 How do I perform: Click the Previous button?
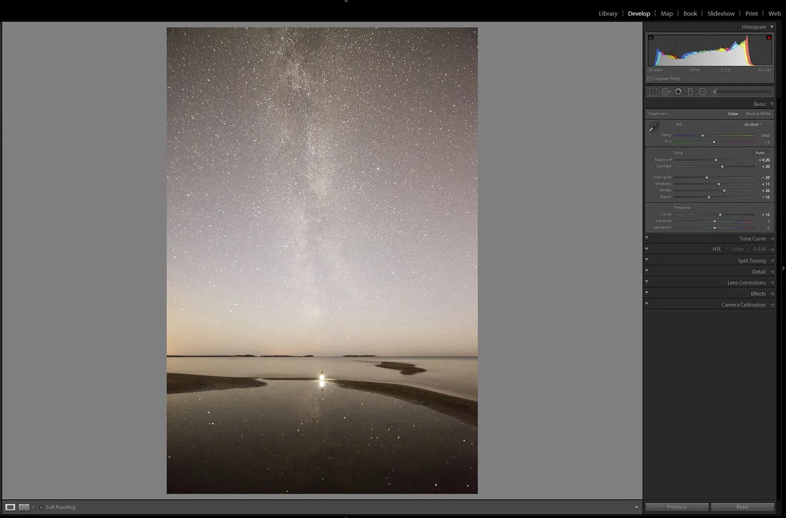(676, 507)
